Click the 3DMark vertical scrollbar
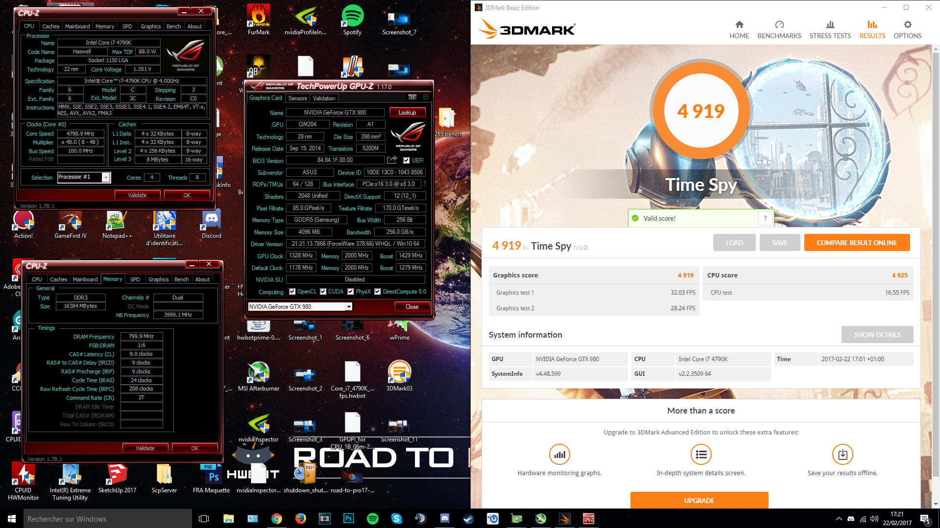Viewport: 940px width, 528px height. click(936, 264)
